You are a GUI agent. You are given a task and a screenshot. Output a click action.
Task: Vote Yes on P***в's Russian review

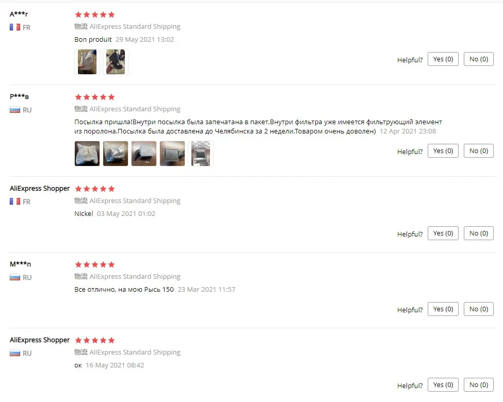coord(443,150)
